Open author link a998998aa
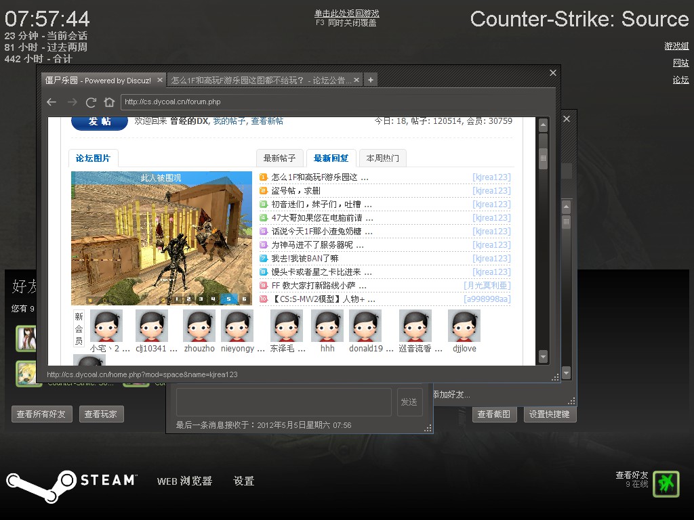This screenshot has width=694, height=520. [x=487, y=299]
